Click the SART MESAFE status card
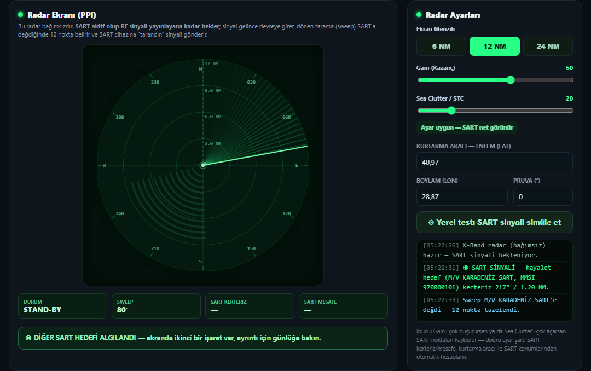The width and height of the screenshot is (591, 371). (343, 306)
